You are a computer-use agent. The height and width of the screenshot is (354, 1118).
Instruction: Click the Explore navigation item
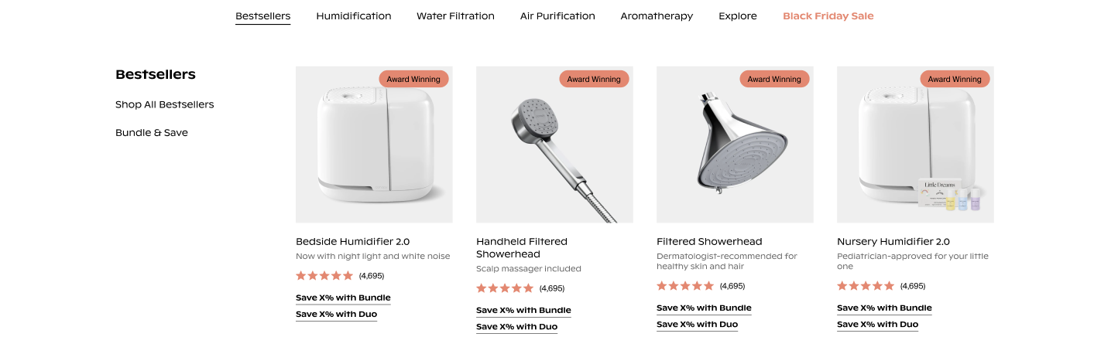pos(737,16)
